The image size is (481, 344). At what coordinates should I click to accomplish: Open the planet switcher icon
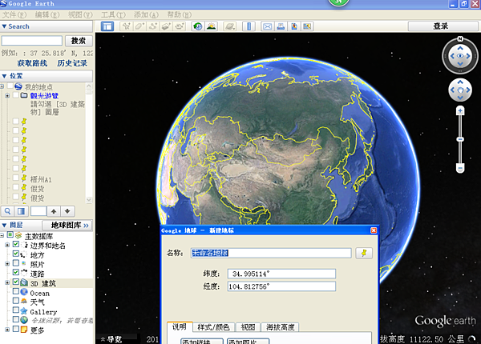tap(230, 26)
